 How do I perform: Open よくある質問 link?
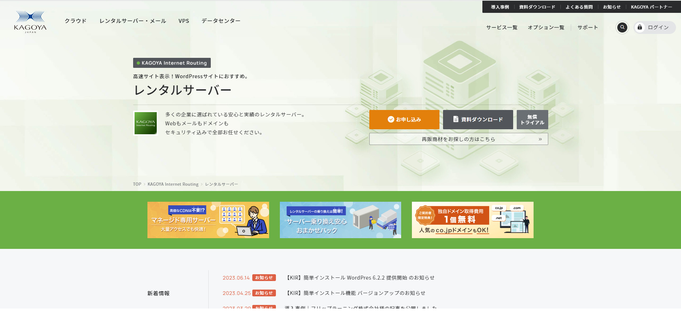pyautogui.click(x=579, y=7)
